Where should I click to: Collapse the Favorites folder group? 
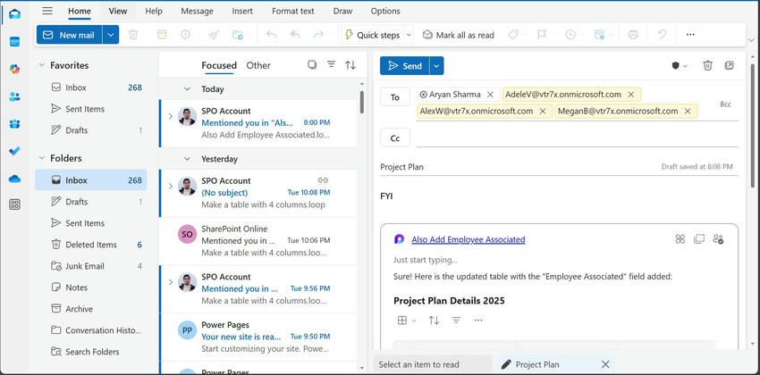point(40,65)
